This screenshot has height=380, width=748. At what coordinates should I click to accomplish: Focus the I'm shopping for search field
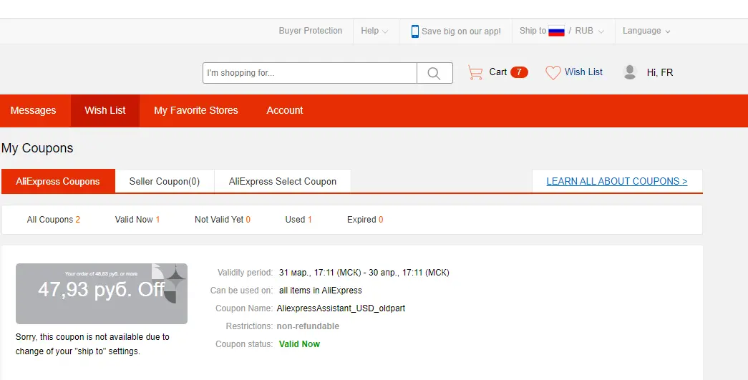pos(310,73)
